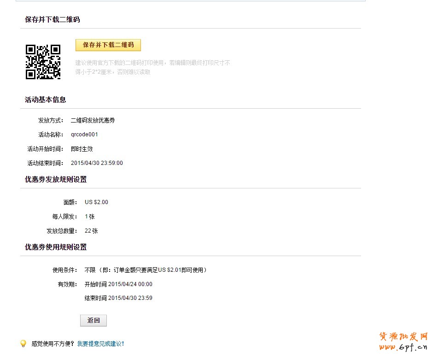This screenshot has height=357, width=432.
Task: Click the activity name value qrcode001
Action: tap(84, 135)
